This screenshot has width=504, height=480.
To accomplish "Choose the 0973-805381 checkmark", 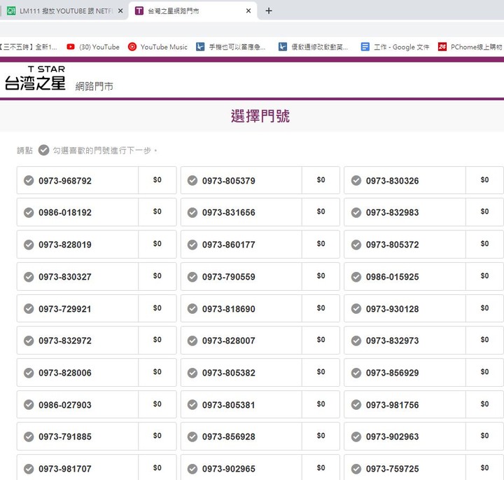I will (192, 405).
